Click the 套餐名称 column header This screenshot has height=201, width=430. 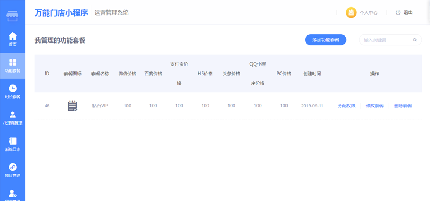coord(100,74)
